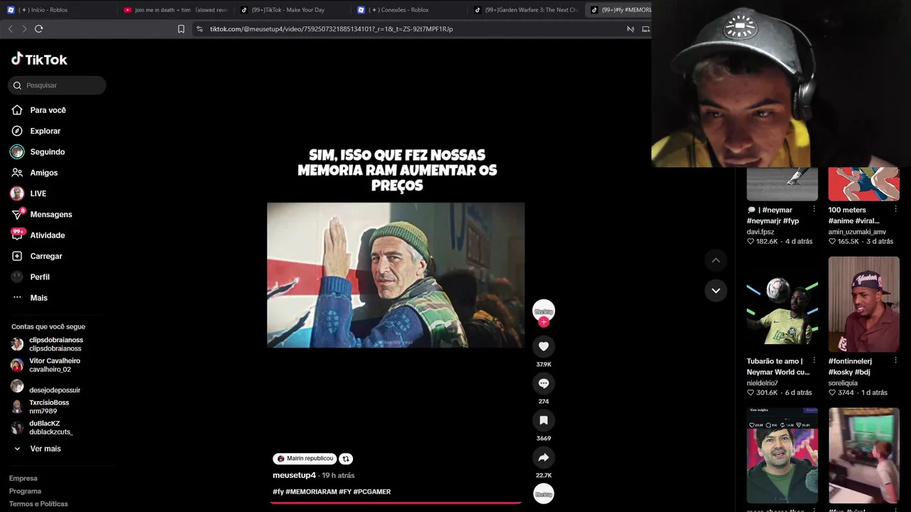Open the Explorar page

click(x=45, y=131)
